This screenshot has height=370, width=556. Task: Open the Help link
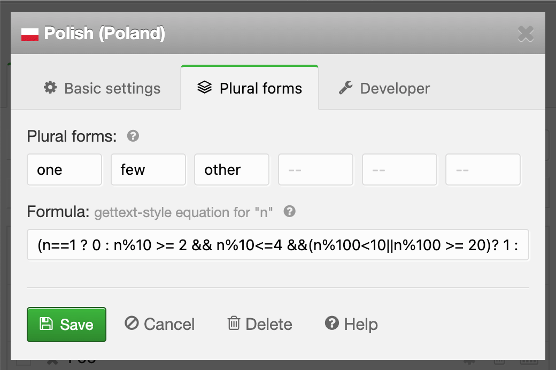point(351,324)
